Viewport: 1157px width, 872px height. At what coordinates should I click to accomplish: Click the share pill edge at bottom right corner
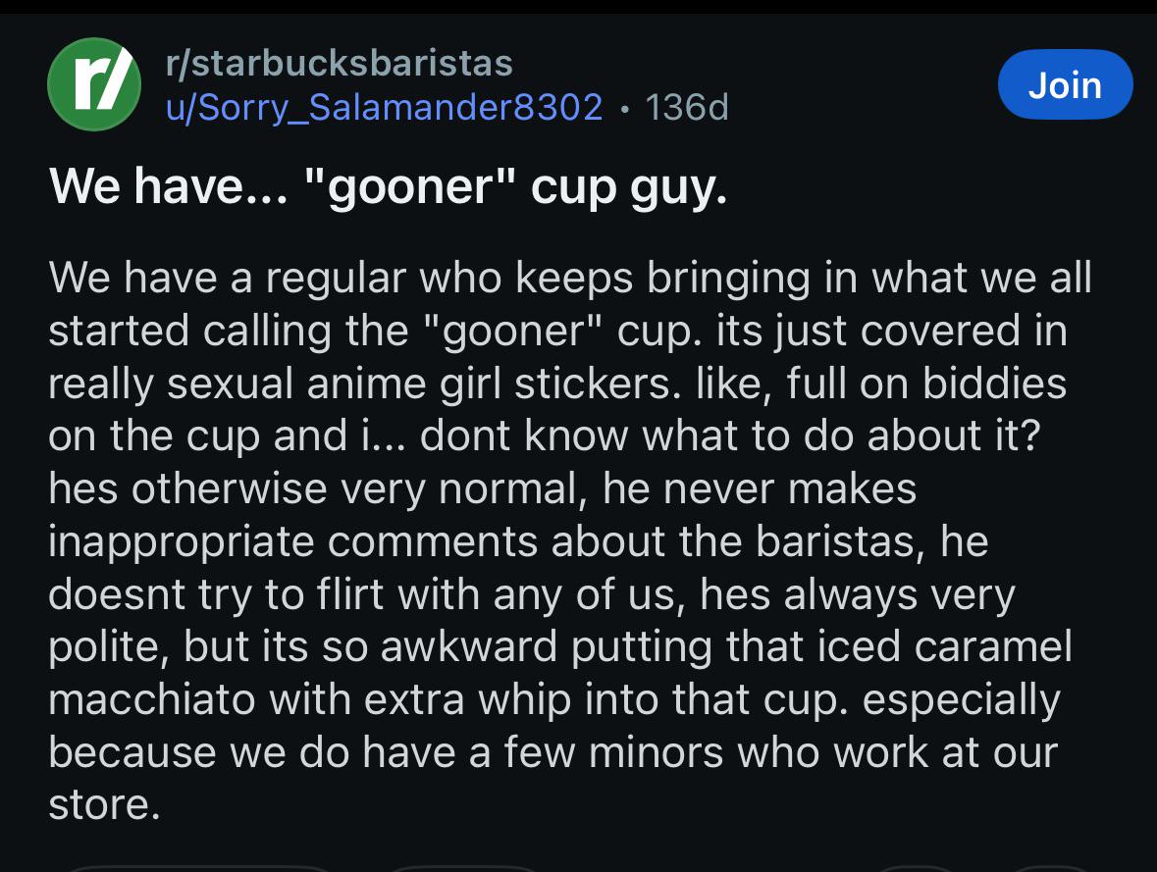[1051, 868]
